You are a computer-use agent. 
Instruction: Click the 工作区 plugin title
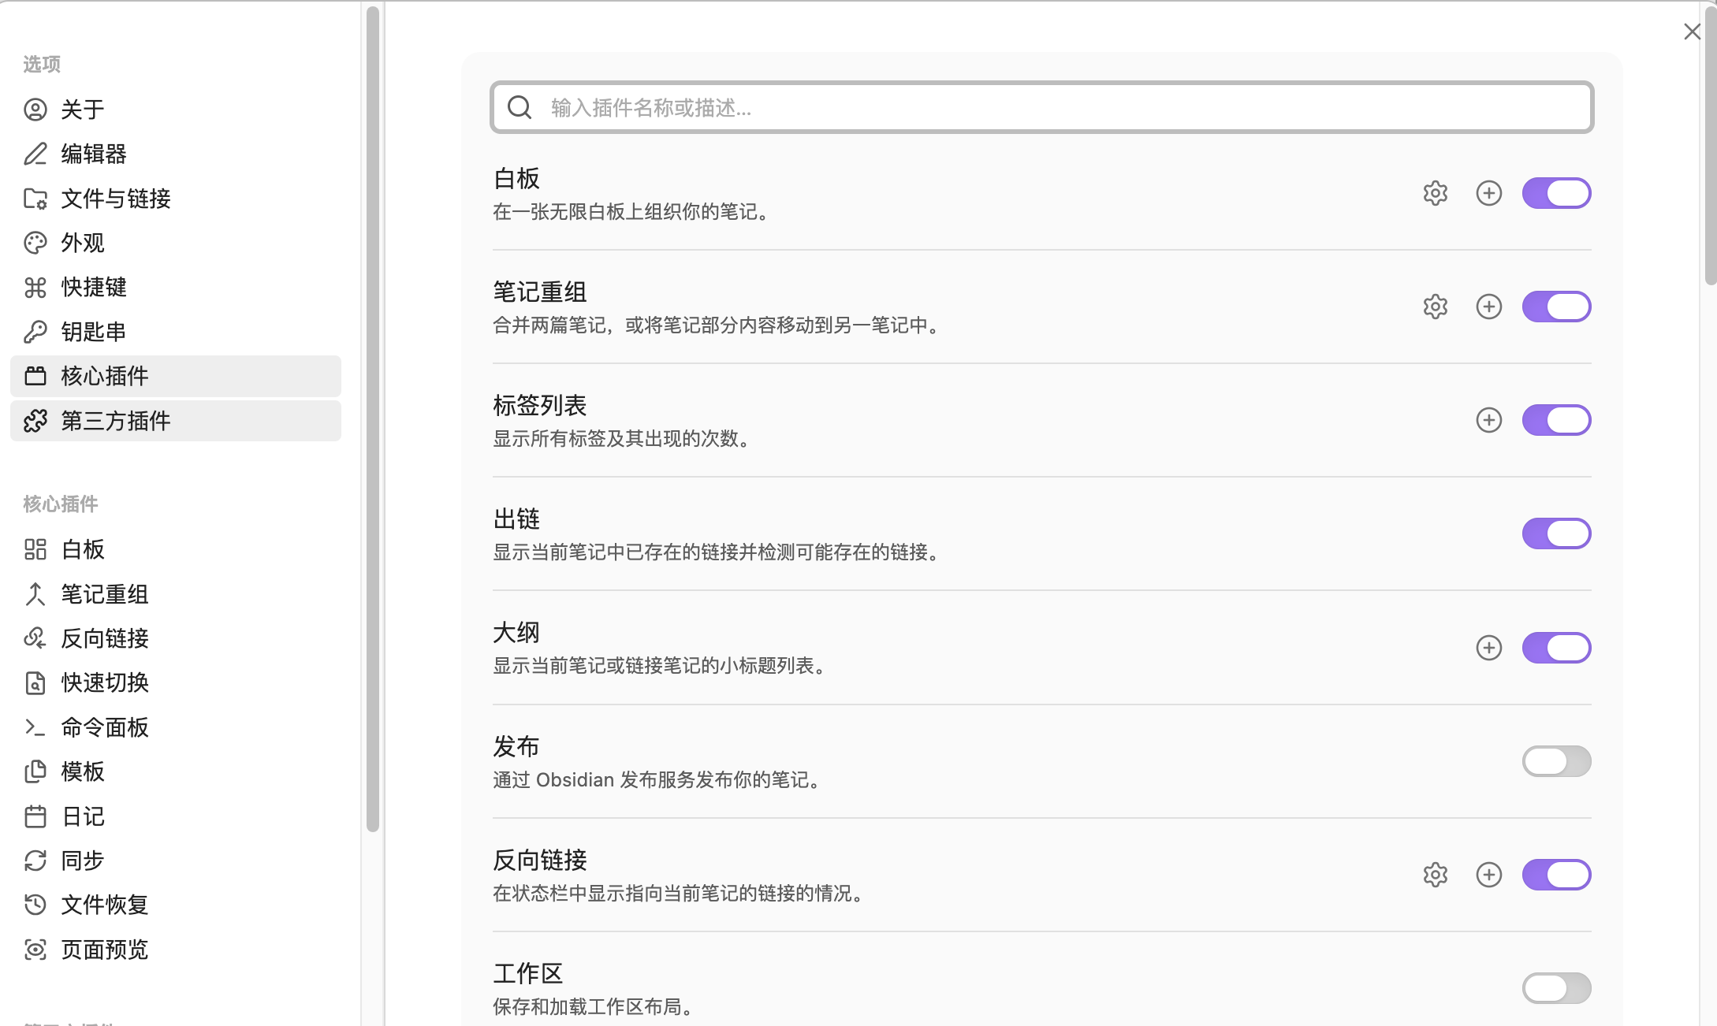pos(528,973)
